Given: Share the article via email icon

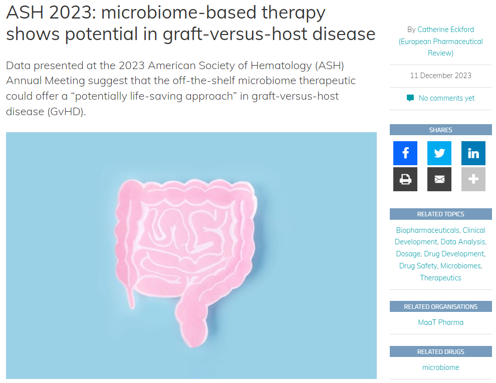Looking at the screenshot, I should [x=439, y=179].
